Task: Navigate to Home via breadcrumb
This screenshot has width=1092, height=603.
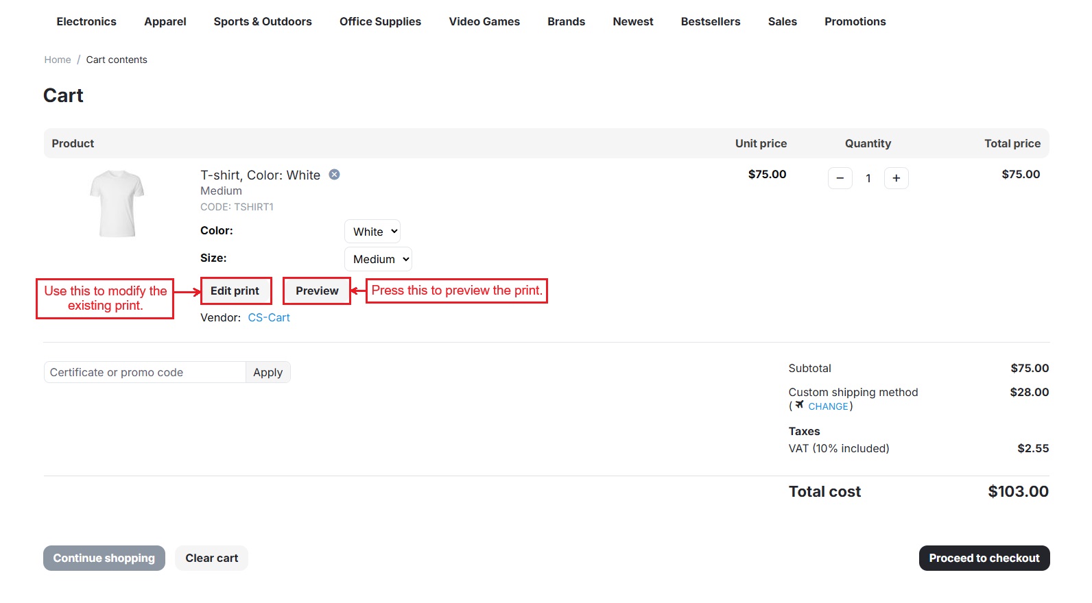Action: pyautogui.click(x=58, y=60)
